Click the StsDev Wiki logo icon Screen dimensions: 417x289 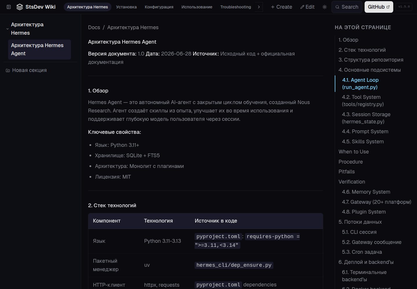point(20,7)
